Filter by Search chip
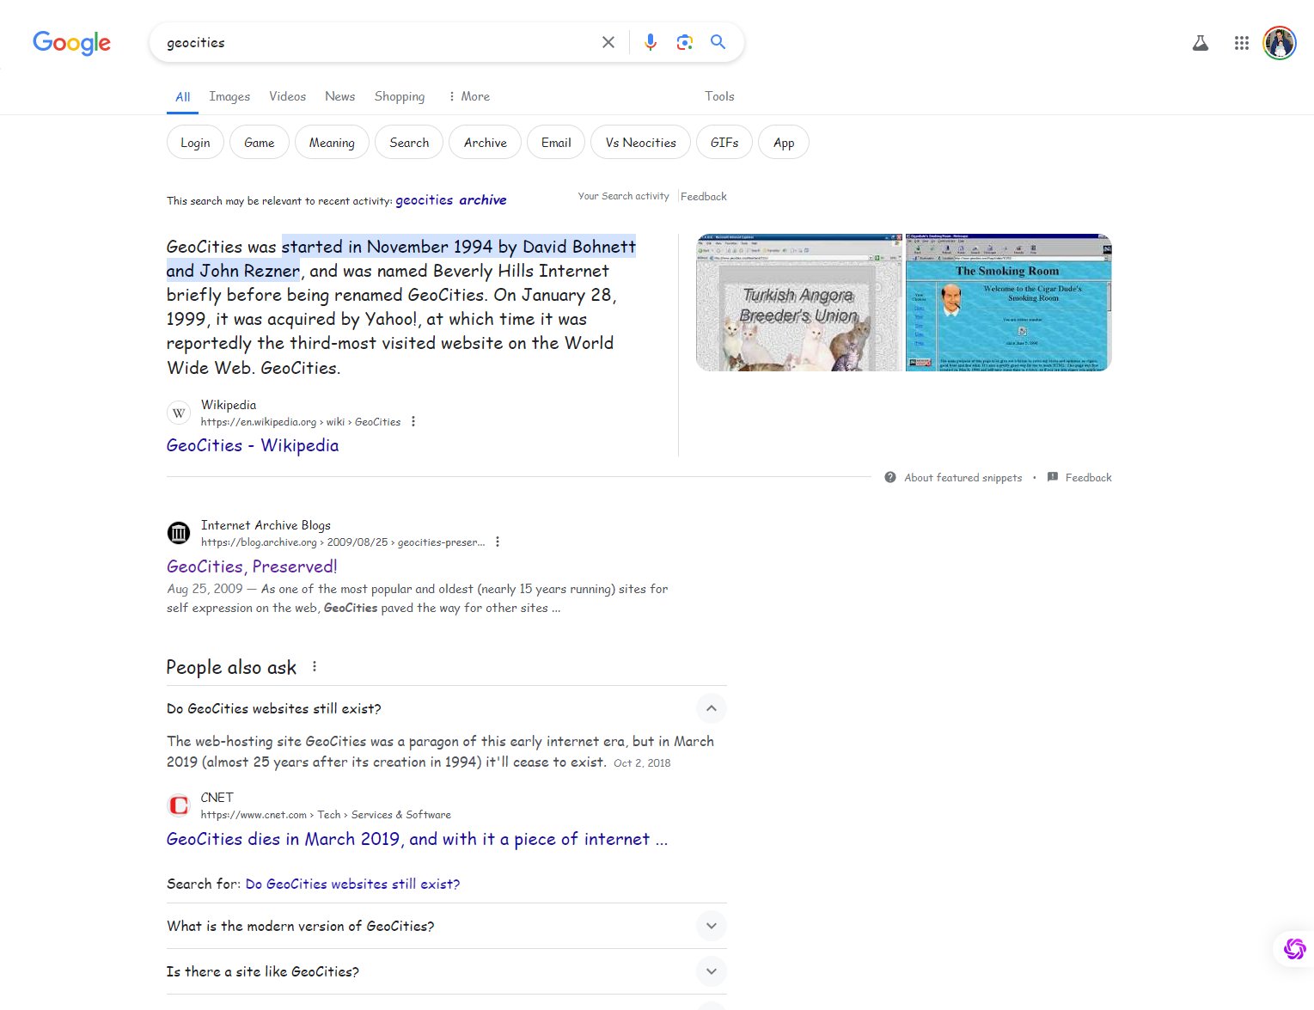The width and height of the screenshot is (1314, 1010). point(409,143)
